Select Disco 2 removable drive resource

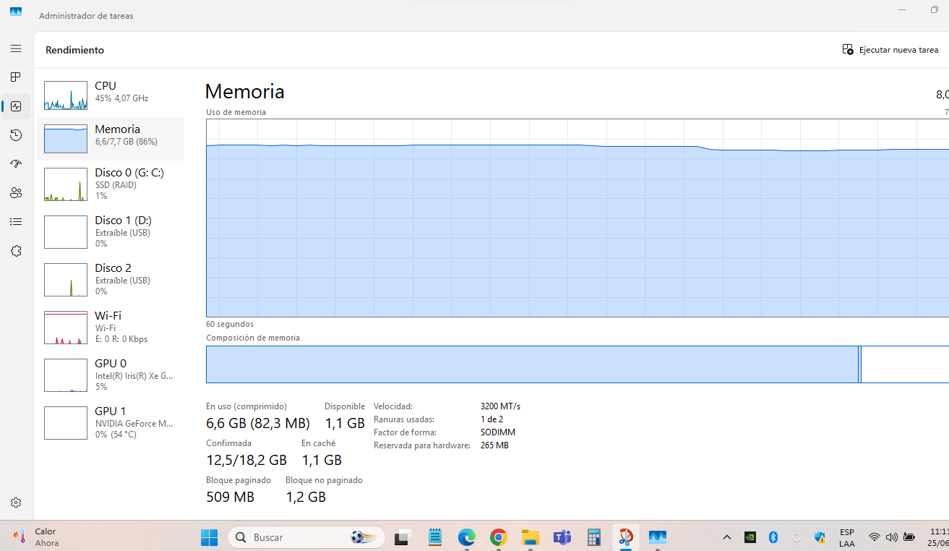point(111,279)
